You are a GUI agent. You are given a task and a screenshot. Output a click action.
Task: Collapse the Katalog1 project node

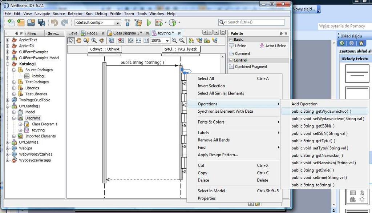pyautogui.click(x=8, y=64)
